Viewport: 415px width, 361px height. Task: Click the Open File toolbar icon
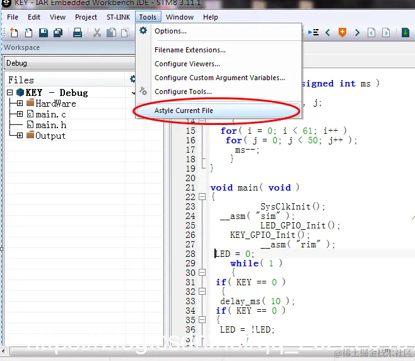(x=28, y=33)
